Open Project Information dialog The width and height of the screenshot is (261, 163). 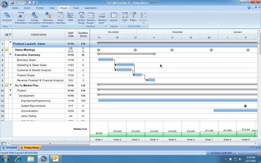(21, 18)
